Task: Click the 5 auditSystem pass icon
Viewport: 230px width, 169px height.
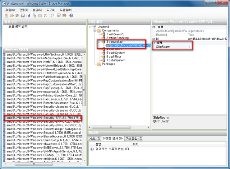Action: [103, 53]
